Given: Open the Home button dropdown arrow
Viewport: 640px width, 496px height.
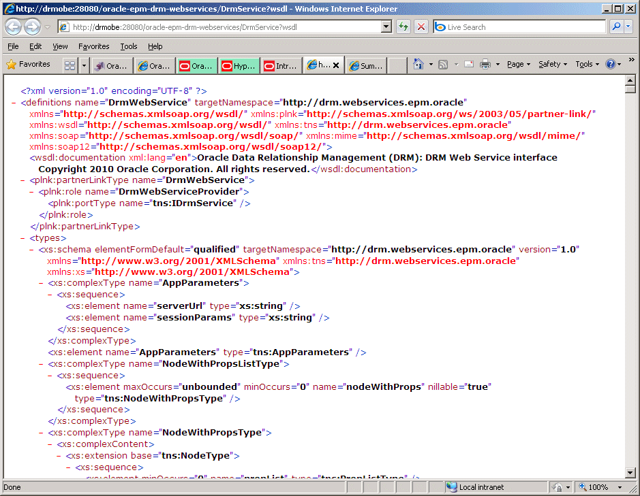Looking at the screenshot, I should (x=431, y=65).
